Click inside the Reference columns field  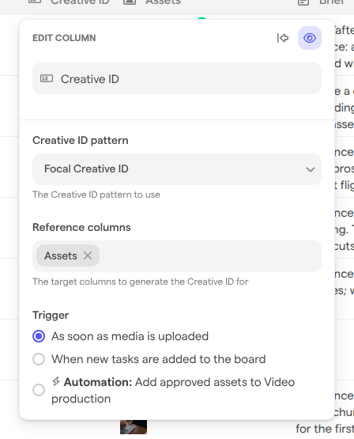(x=177, y=256)
